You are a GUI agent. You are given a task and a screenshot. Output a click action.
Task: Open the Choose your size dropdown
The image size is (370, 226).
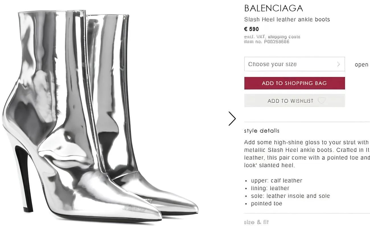294,64
